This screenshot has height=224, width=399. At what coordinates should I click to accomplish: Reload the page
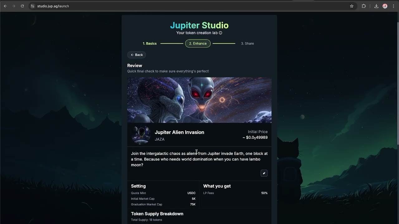click(22, 6)
